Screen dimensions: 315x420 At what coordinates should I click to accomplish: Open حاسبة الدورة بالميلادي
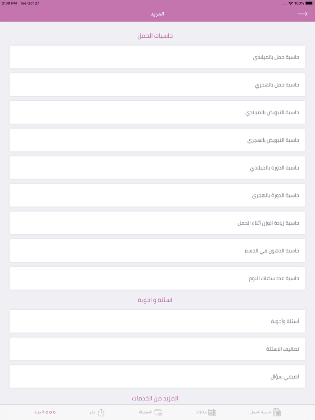(157, 167)
